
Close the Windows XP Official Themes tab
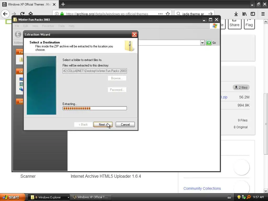coord(54,4)
